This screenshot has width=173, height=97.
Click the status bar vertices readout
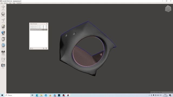coord(156,92)
